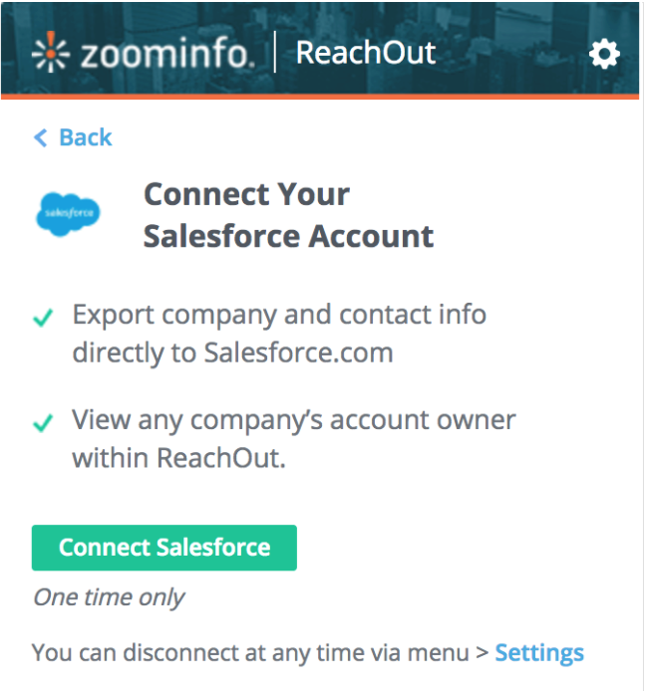
Task: Open the gear settings menu
Action: click(604, 54)
